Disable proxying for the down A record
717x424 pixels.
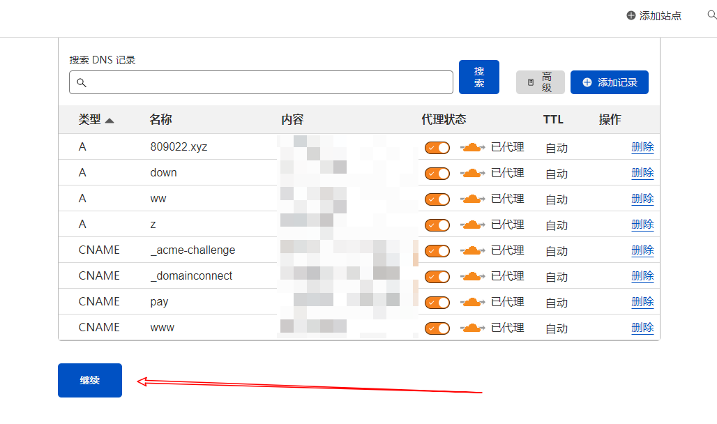pos(437,173)
